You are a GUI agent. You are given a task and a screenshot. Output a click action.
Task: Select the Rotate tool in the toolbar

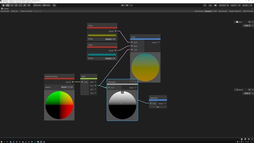[12, 5]
